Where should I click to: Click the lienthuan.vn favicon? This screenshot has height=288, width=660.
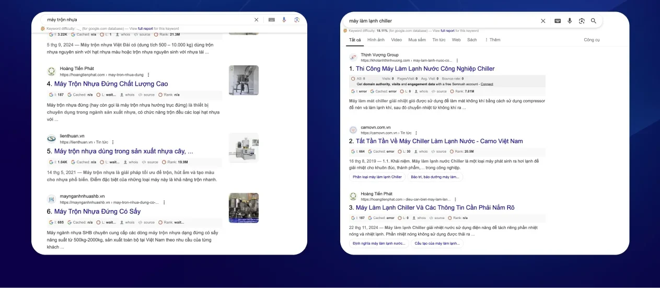pyautogui.click(x=51, y=139)
